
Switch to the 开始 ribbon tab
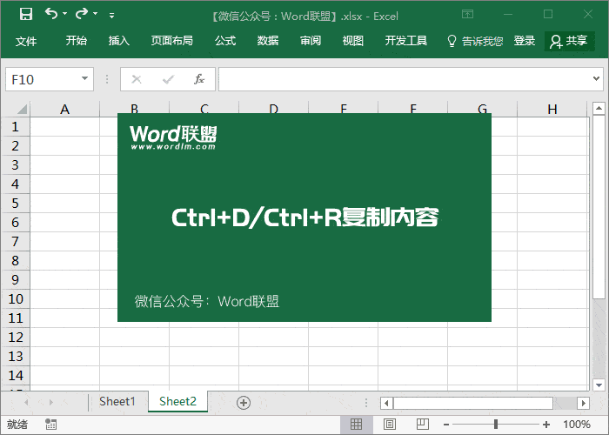coord(77,41)
